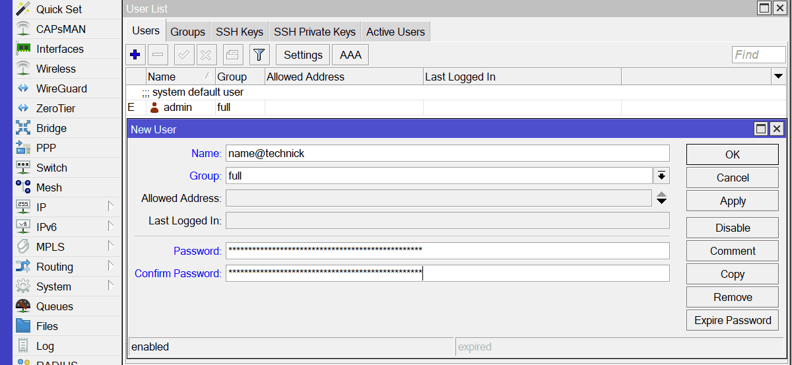The width and height of the screenshot is (792, 365).
Task: Click the Comment button
Action: tap(733, 251)
